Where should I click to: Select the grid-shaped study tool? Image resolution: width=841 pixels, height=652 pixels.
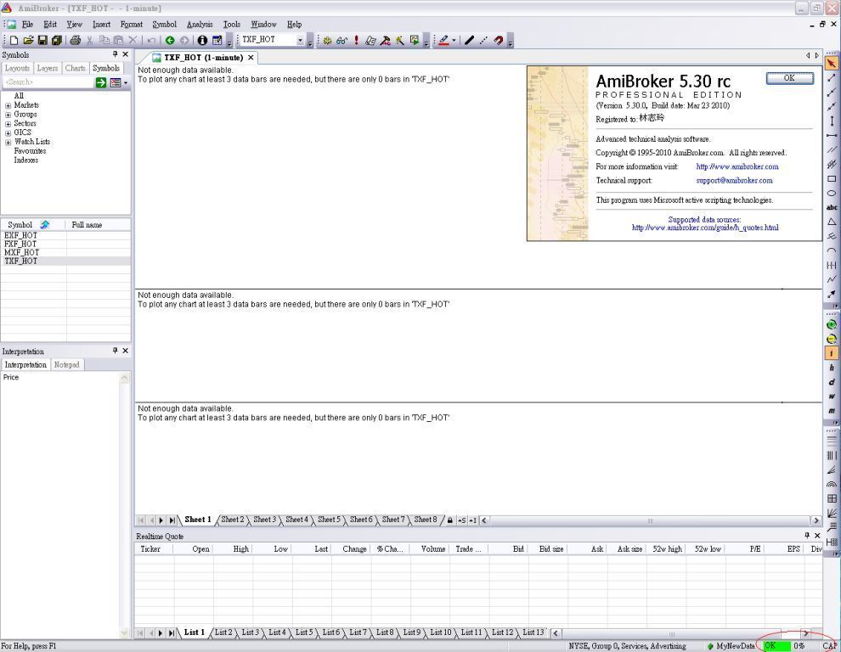pyautogui.click(x=832, y=498)
